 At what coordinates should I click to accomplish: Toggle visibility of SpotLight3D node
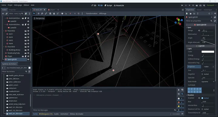(28, 59)
